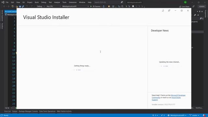Viewport: 208px width, 117px height.
Task: Click the Installer feedback icon
Action: pos(169,11)
